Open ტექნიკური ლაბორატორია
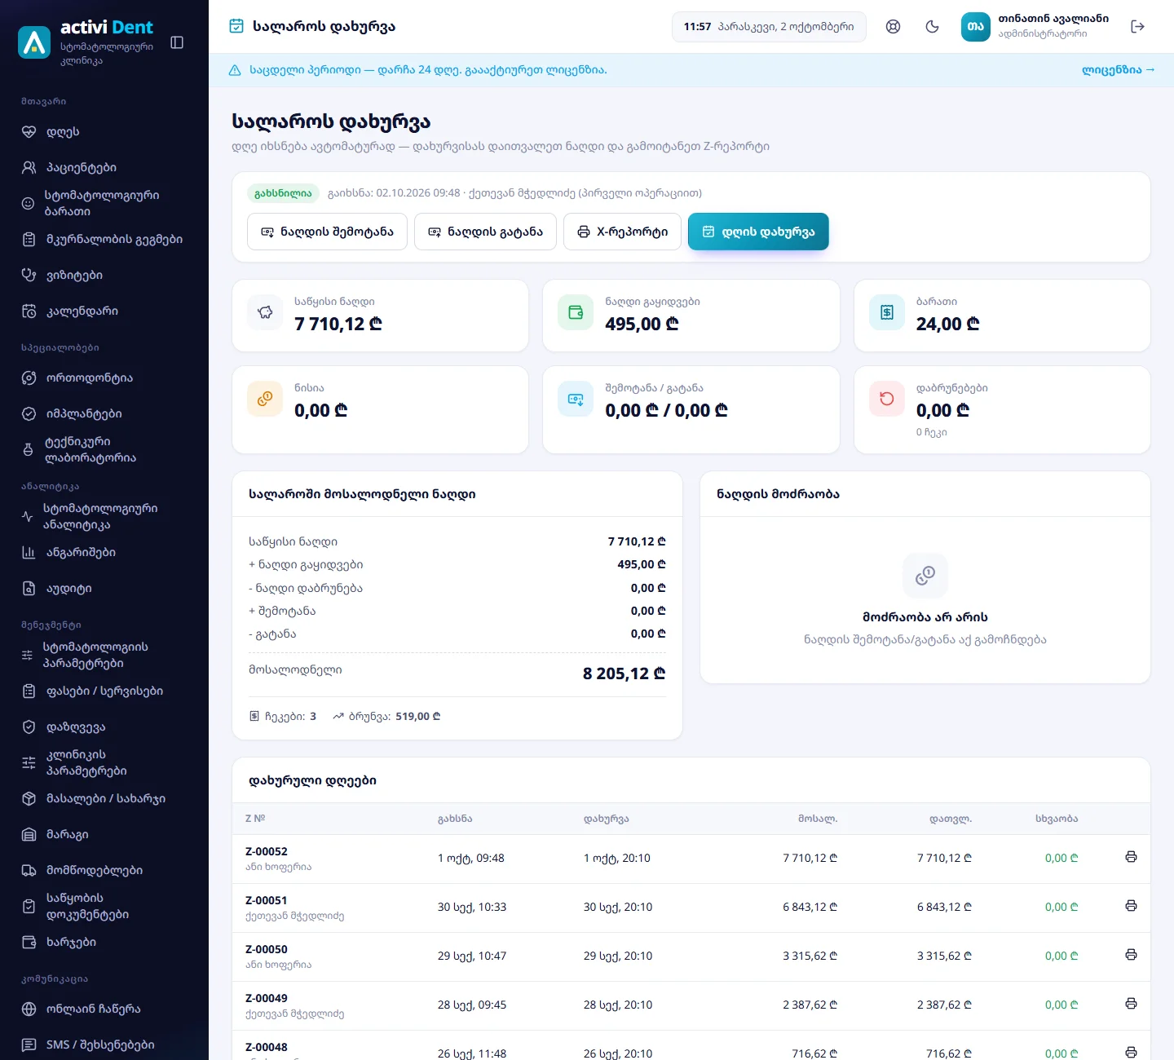This screenshot has width=1174, height=1060. pos(104,449)
